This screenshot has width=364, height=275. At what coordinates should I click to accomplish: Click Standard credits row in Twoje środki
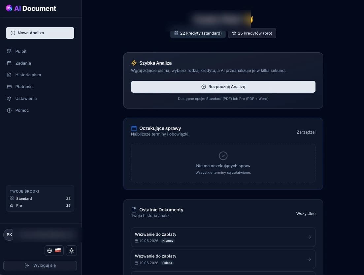[40, 199]
